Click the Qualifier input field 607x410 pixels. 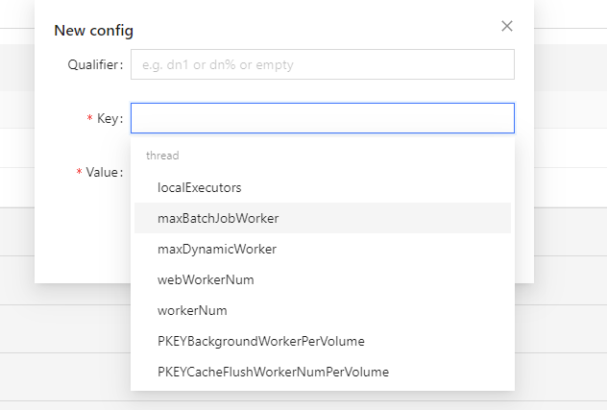[x=322, y=64]
